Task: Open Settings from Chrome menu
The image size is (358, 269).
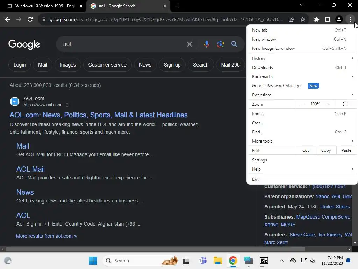Action: tap(302, 160)
